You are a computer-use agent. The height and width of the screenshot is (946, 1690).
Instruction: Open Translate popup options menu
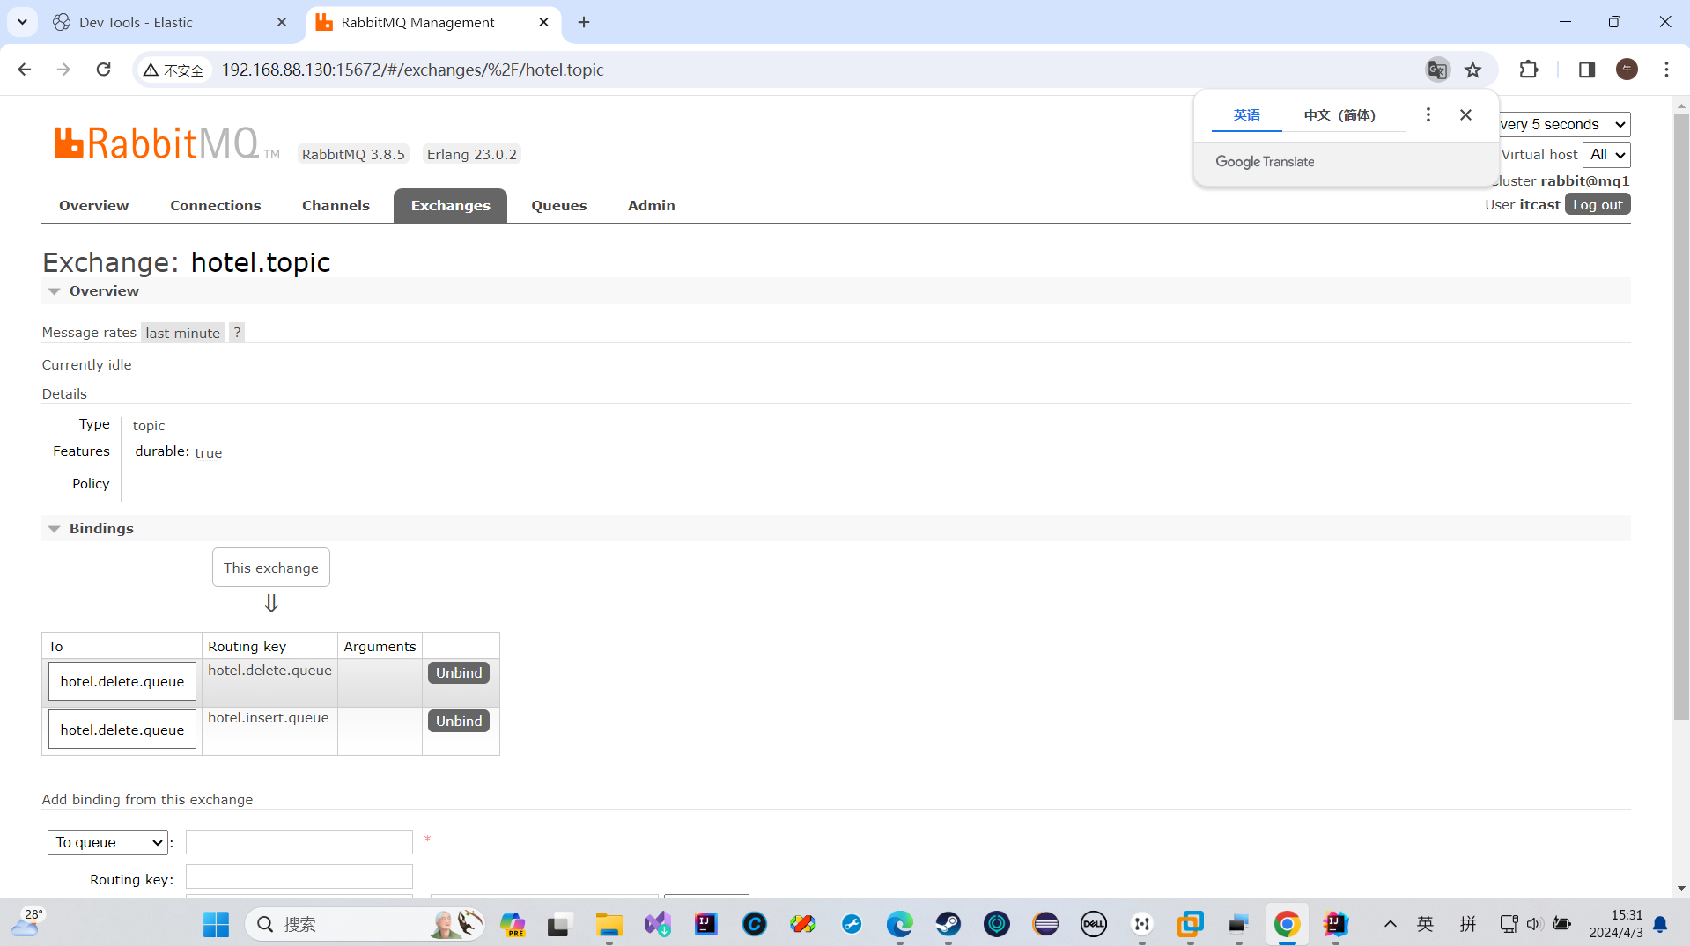pyautogui.click(x=1428, y=114)
